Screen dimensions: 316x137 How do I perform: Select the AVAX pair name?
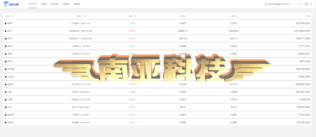10,84
